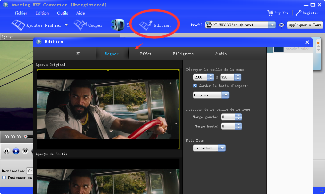Expand the Ajouter Fichier dropdown arrow
This screenshot has height=194, width=325.
(x=66, y=25)
